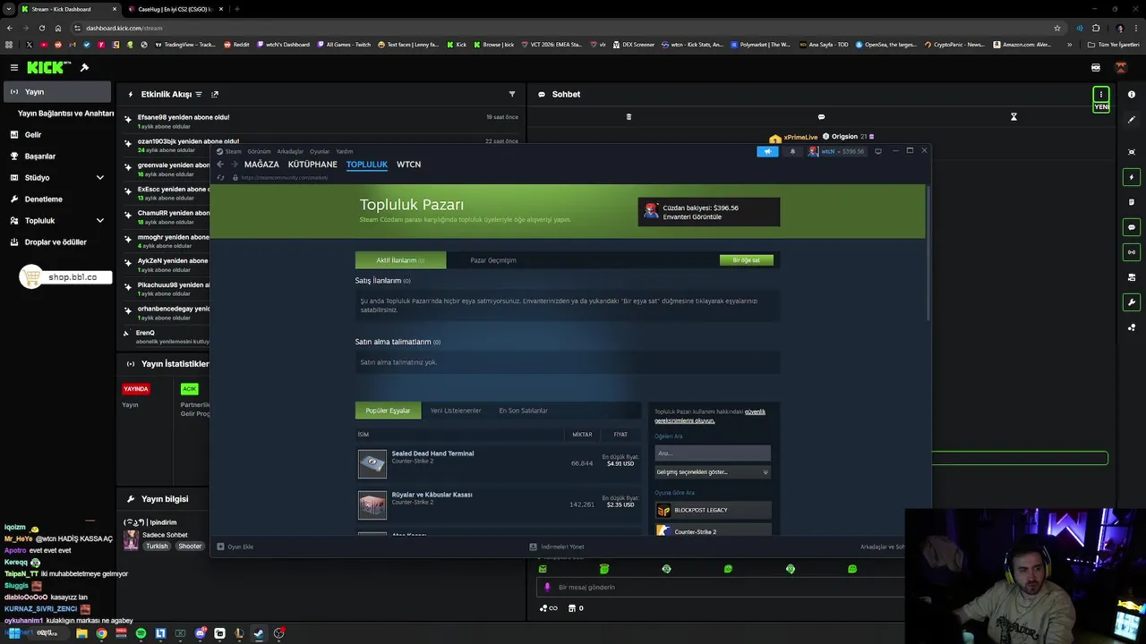
Task: Filter by BLOCKPOST LEGACY game
Action: click(x=713, y=510)
